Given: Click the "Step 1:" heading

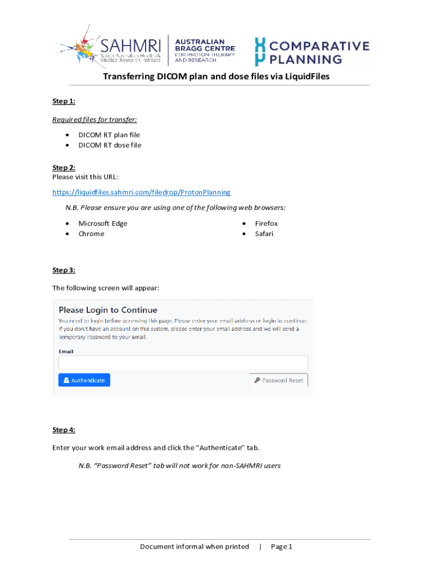Looking at the screenshot, I should click(64, 101).
